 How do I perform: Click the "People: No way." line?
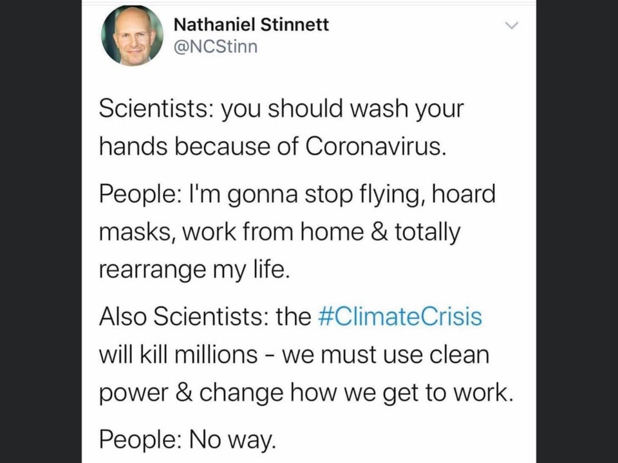click(x=187, y=441)
